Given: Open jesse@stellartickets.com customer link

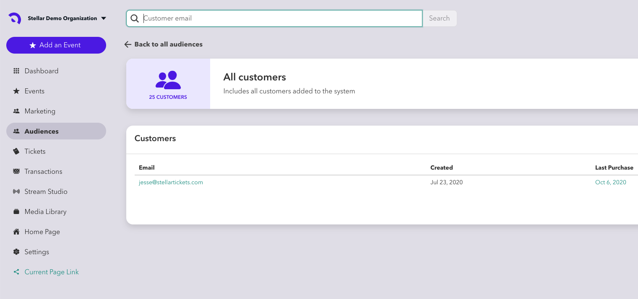Looking at the screenshot, I should pyautogui.click(x=171, y=182).
